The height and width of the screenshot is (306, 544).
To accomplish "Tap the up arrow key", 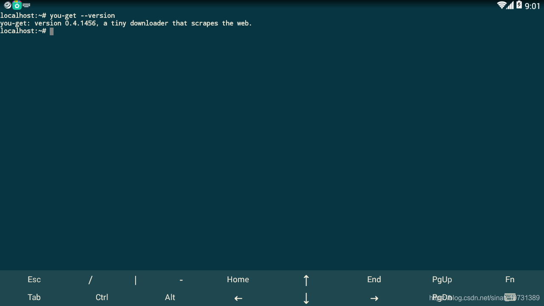I will point(306,280).
